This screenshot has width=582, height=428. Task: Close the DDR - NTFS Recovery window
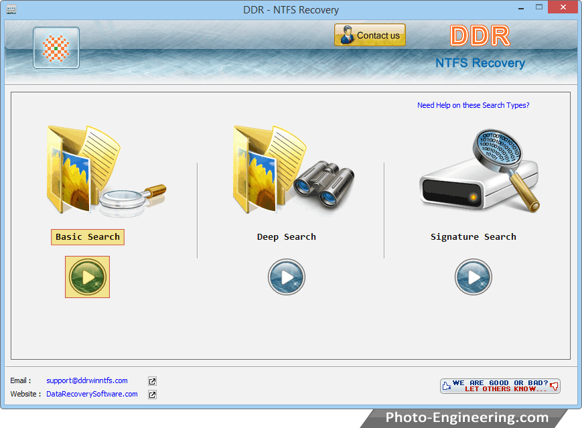click(x=563, y=7)
